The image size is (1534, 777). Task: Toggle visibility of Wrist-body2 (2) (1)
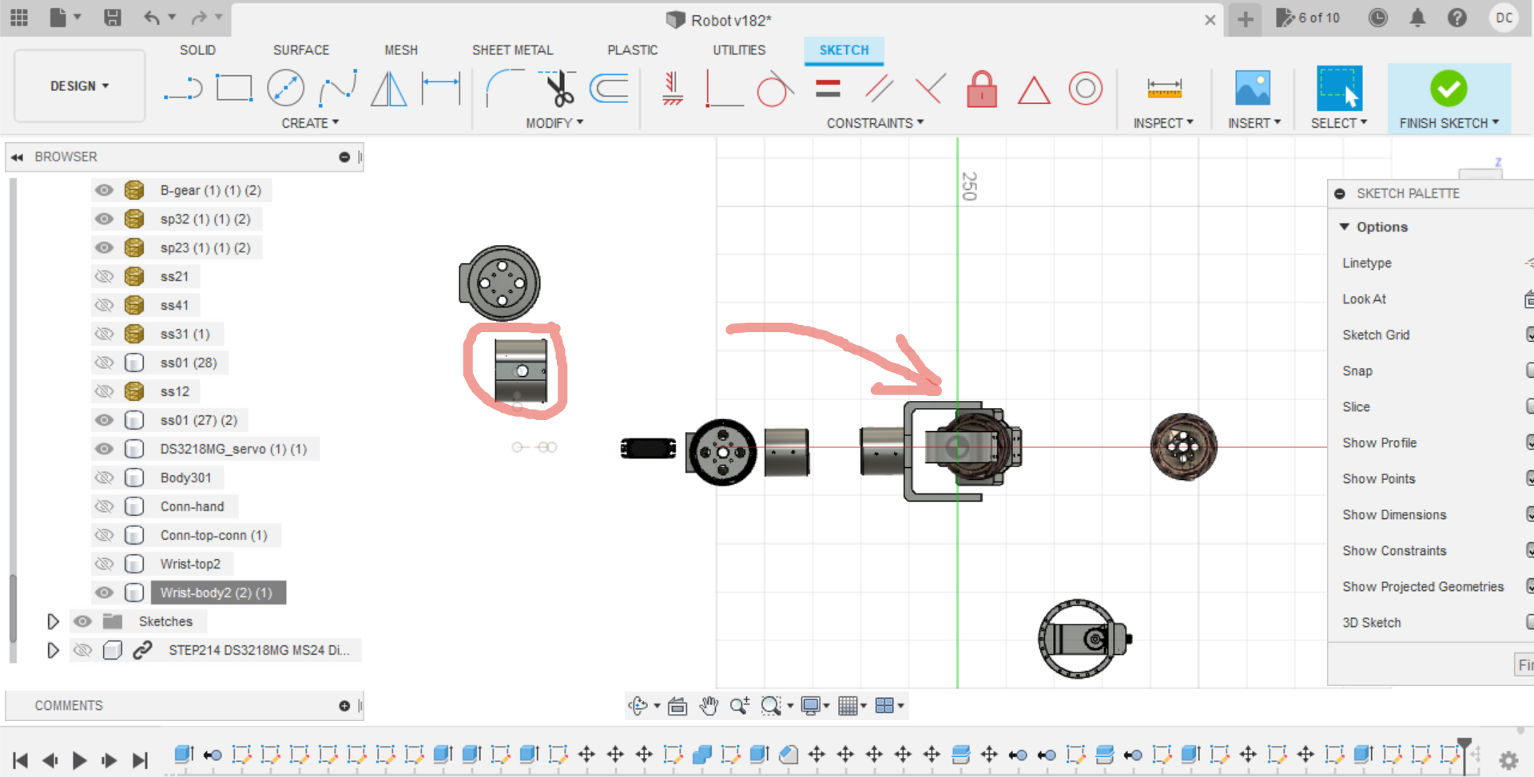tap(104, 593)
